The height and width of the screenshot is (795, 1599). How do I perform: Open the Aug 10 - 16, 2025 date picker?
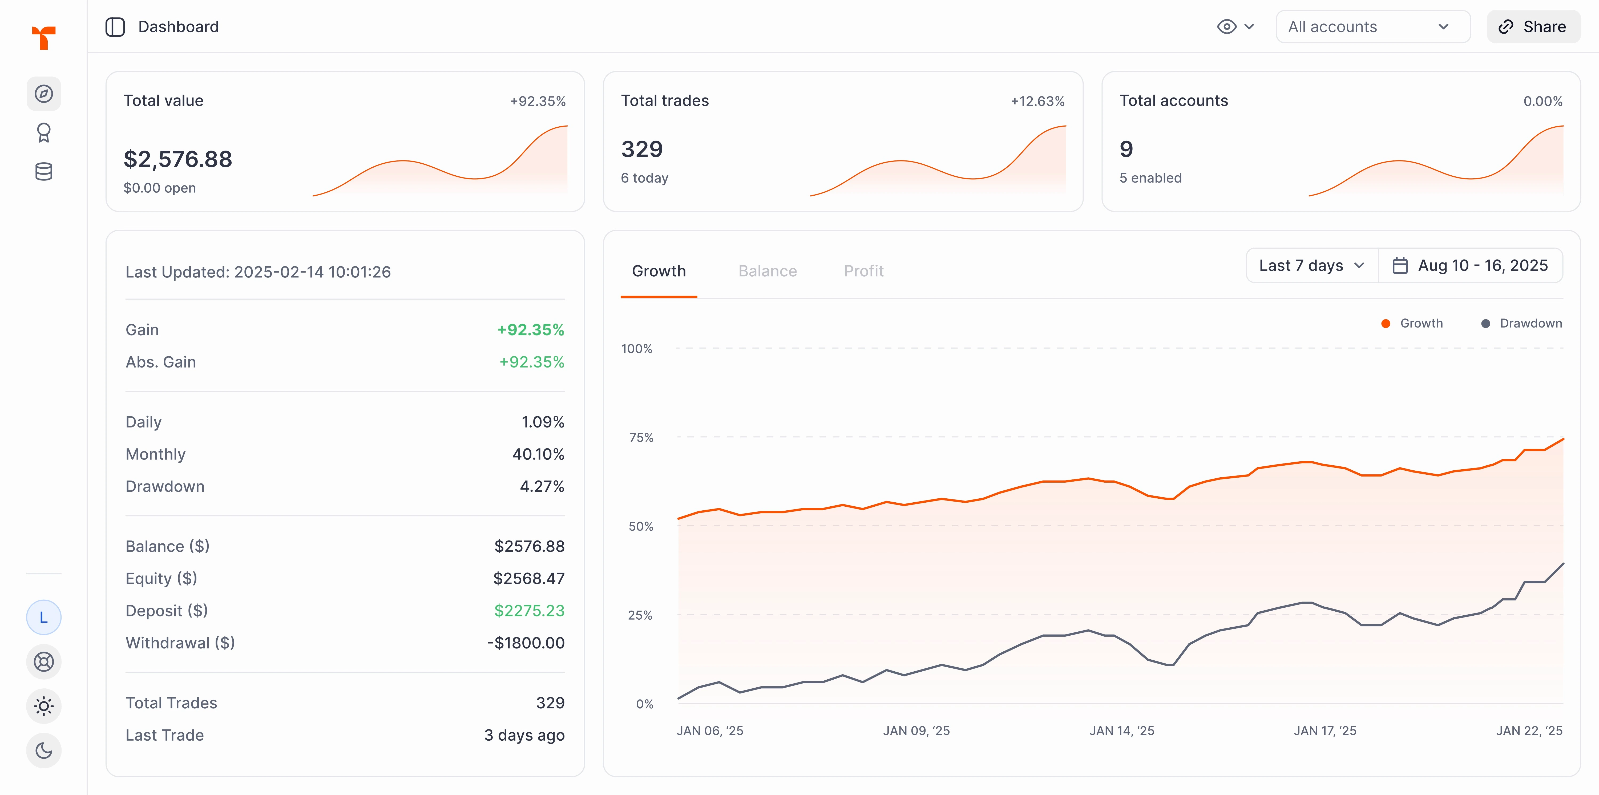pos(1482,266)
